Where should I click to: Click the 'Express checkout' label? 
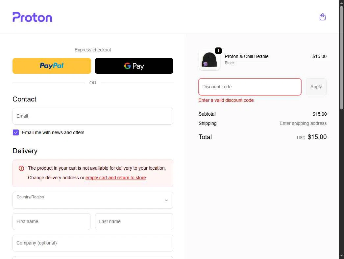click(x=93, y=50)
